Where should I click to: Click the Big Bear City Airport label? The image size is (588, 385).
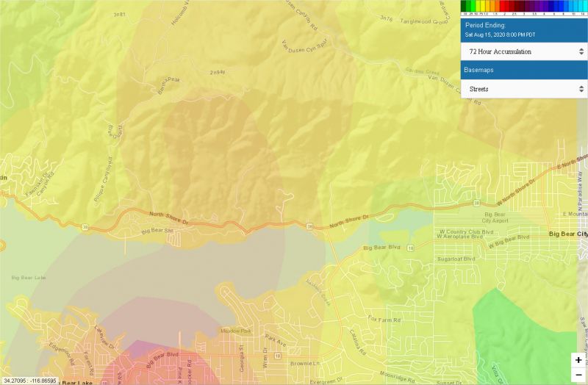[x=495, y=217]
